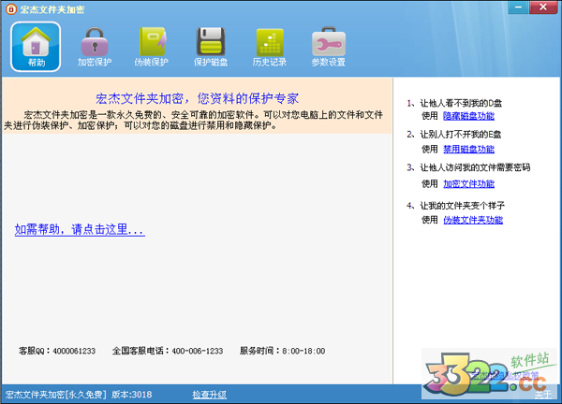Image resolution: width=562 pixels, height=404 pixels.
Task: Open the 禁用磁盘功能 link
Action: click(x=469, y=149)
